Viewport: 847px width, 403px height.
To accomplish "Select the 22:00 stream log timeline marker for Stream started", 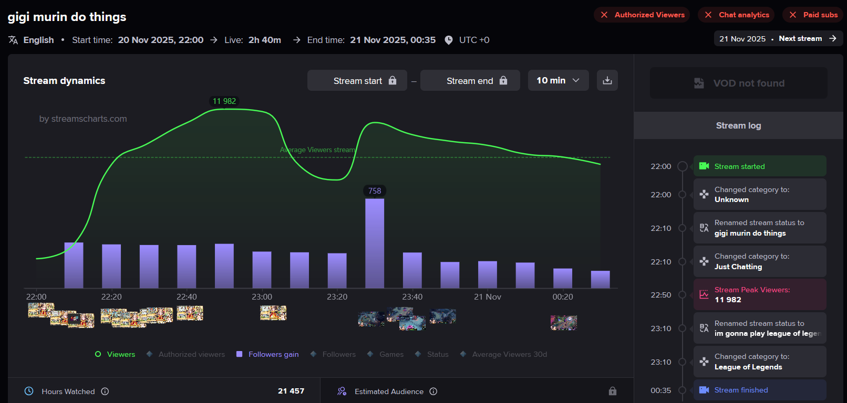I will pos(682,166).
